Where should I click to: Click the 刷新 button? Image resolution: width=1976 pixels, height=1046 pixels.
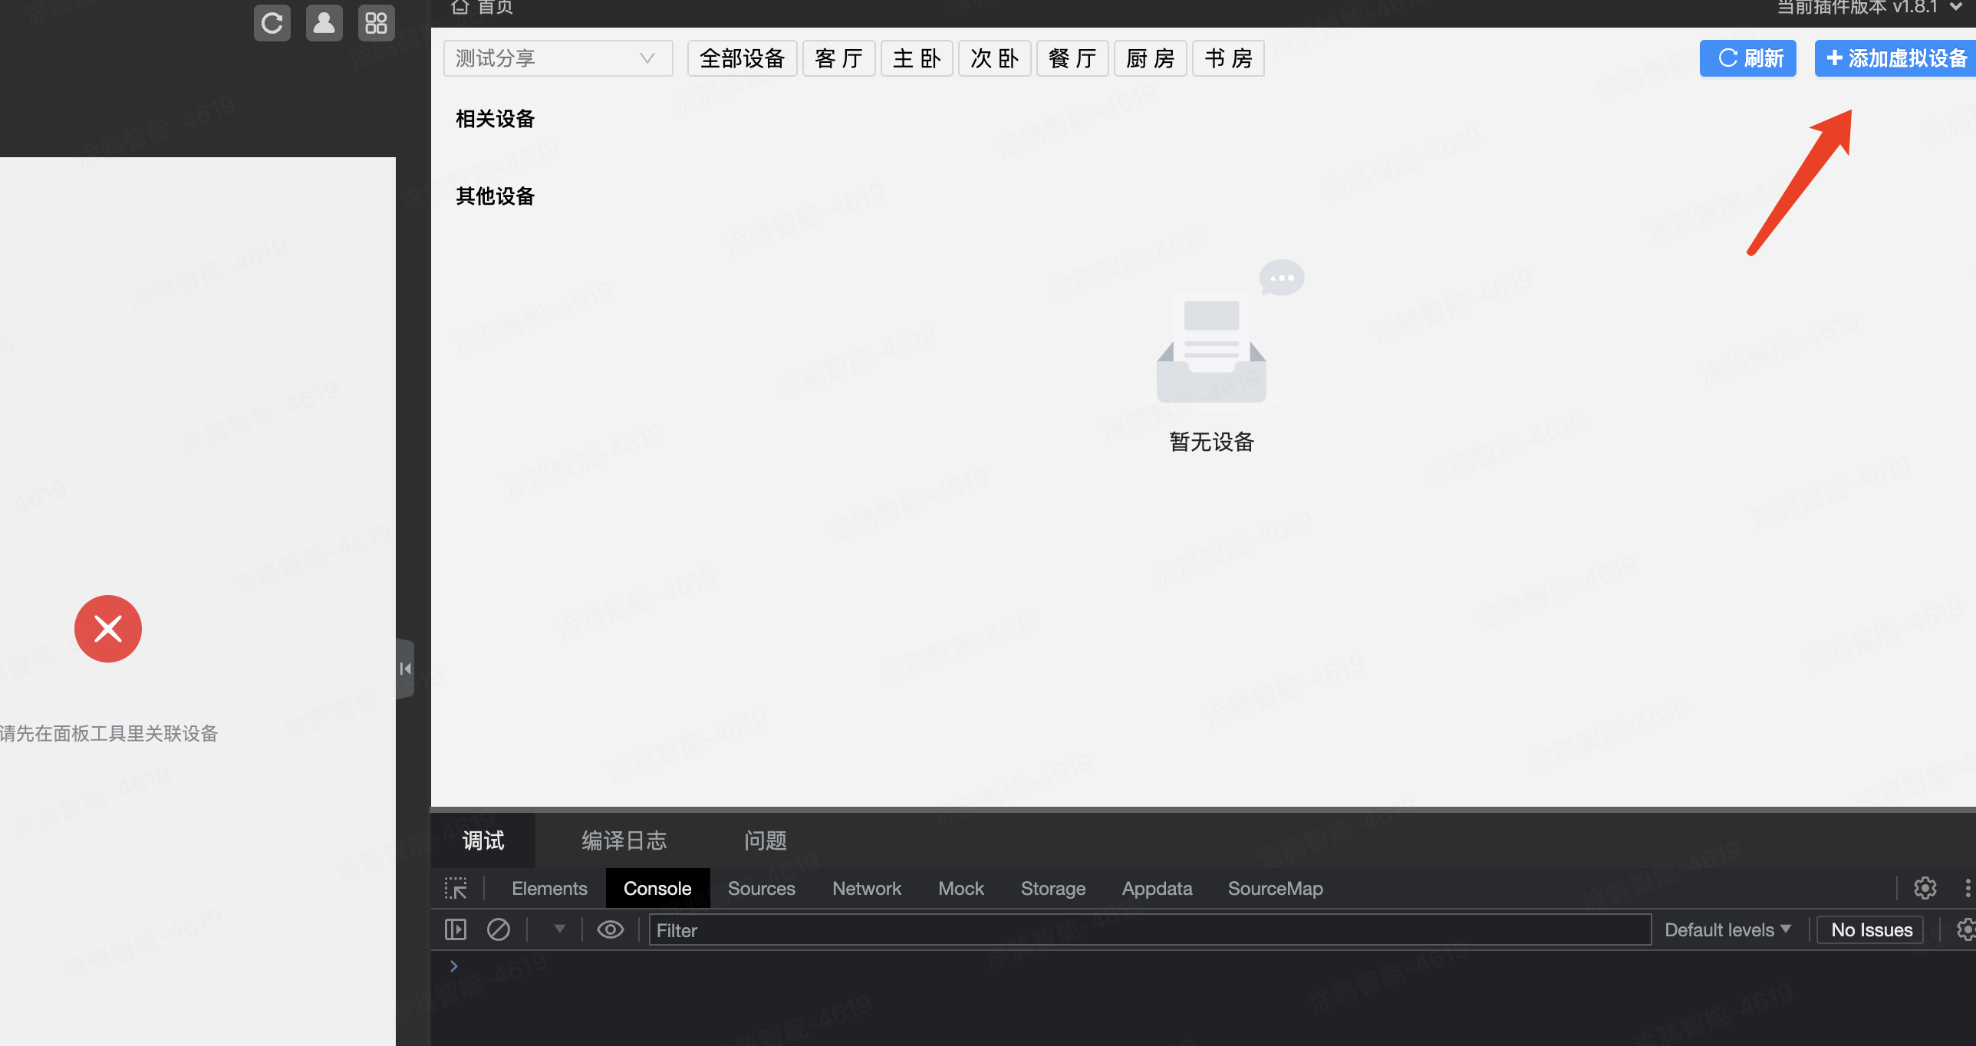pos(1747,58)
